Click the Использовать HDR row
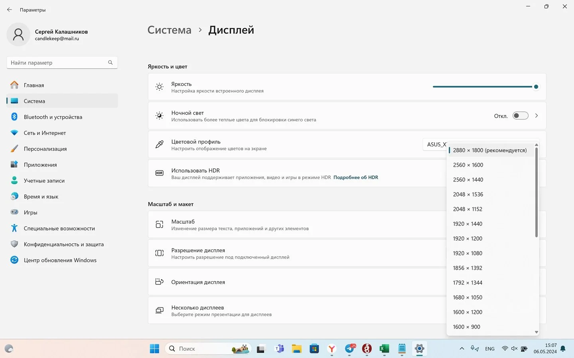Screen dimensions: 574x358 [297, 173]
